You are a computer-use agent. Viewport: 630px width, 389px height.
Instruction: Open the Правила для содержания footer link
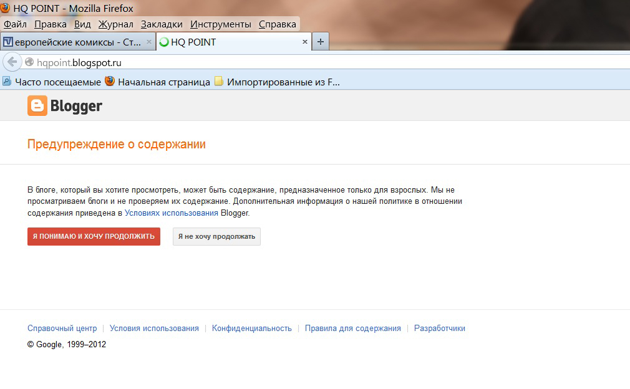point(353,329)
